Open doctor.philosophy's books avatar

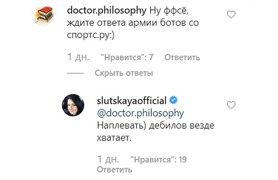[42, 15]
